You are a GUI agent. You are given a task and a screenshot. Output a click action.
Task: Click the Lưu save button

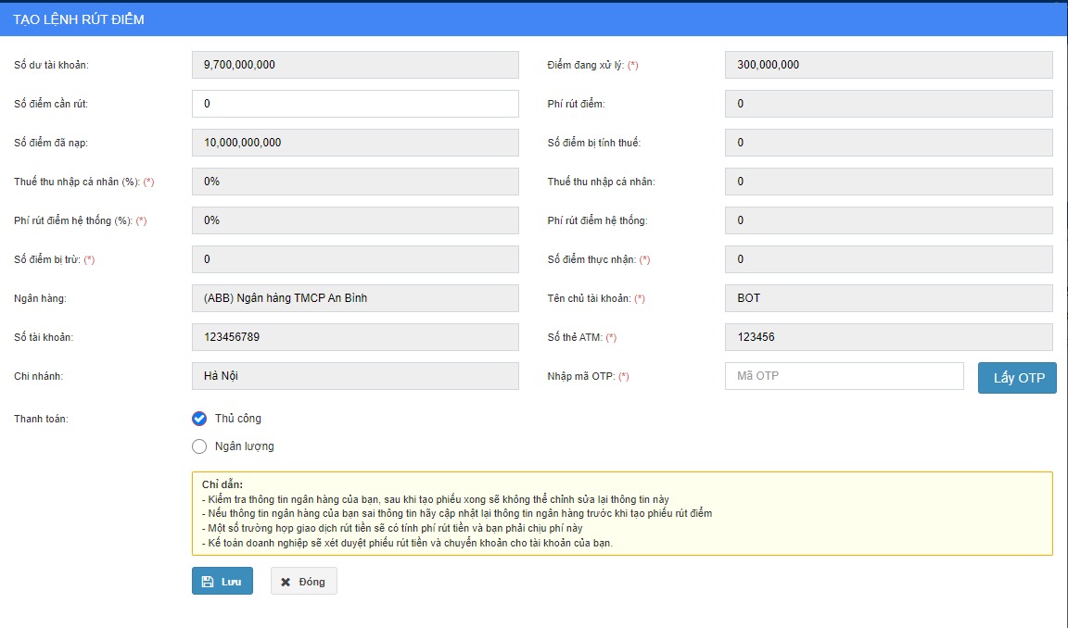point(222,581)
